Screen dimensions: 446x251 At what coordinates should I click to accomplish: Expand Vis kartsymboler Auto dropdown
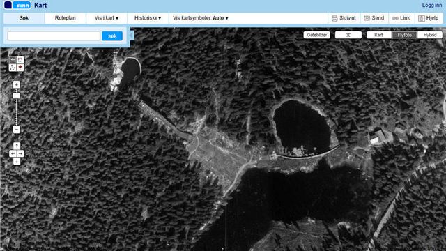click(201, 18)
